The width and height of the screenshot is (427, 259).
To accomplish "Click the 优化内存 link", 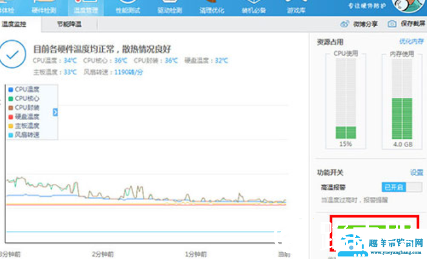I will tap(411, 41).
